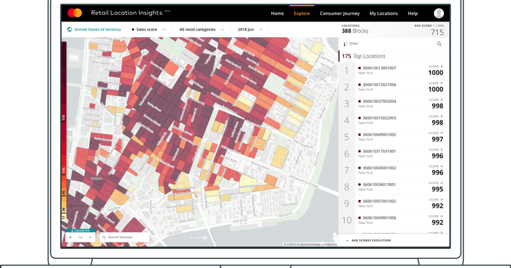Click the CARTO attribution link
This screenshot has height=268, width=511.
(x=292, y=245)
